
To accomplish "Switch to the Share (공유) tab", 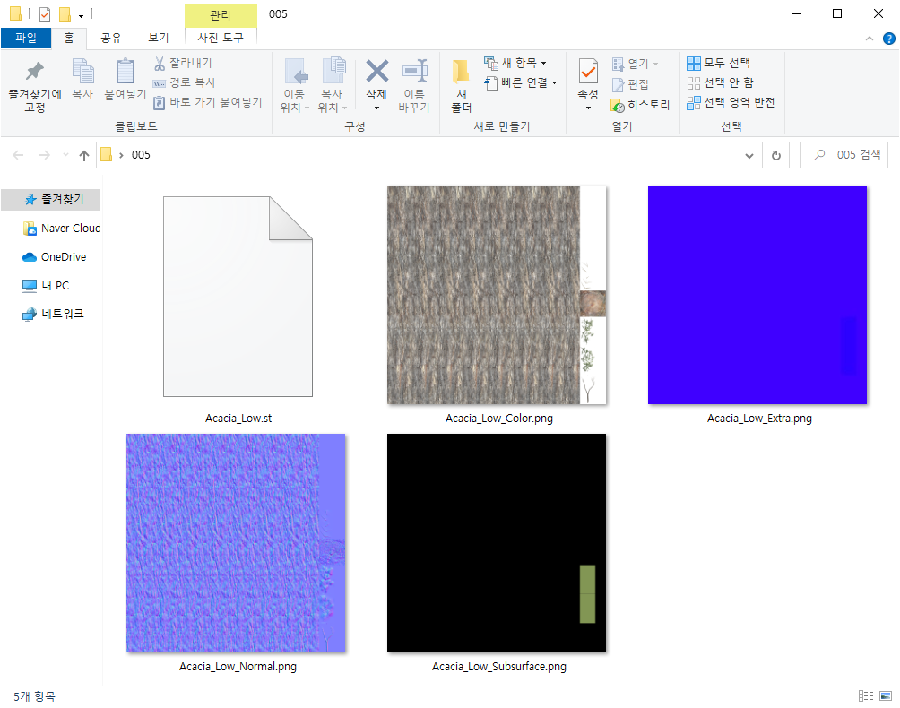I will tap(111, 38).
